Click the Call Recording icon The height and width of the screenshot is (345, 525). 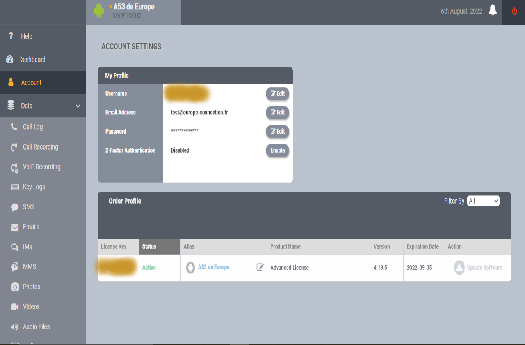14,147
